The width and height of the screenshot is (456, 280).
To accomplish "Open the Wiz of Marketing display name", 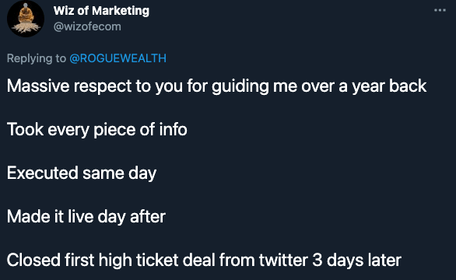I will (x=101, y=11).
